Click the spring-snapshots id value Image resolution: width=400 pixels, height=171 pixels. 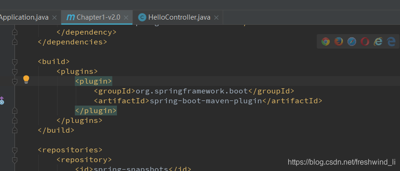coord(131,169)
